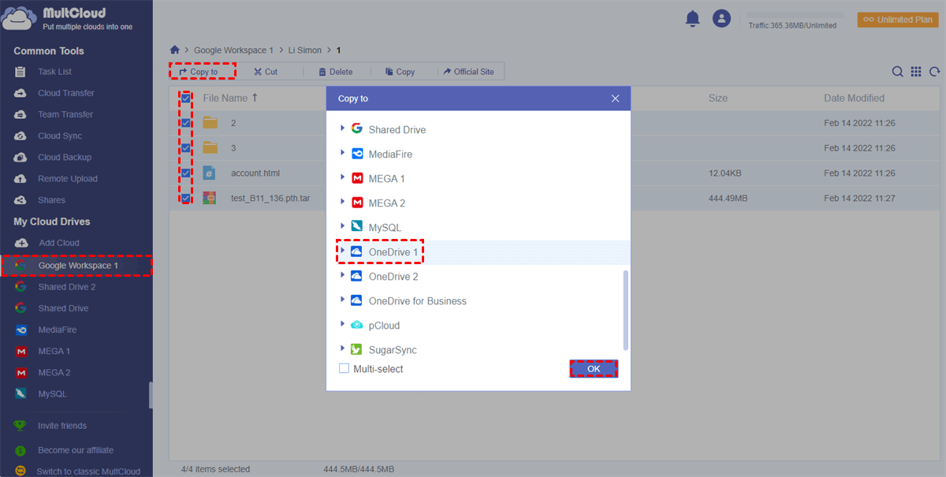This screenshot has height=477, width=946.
Task: Open Remote Upload tool
Action: (x=67, y=179)
